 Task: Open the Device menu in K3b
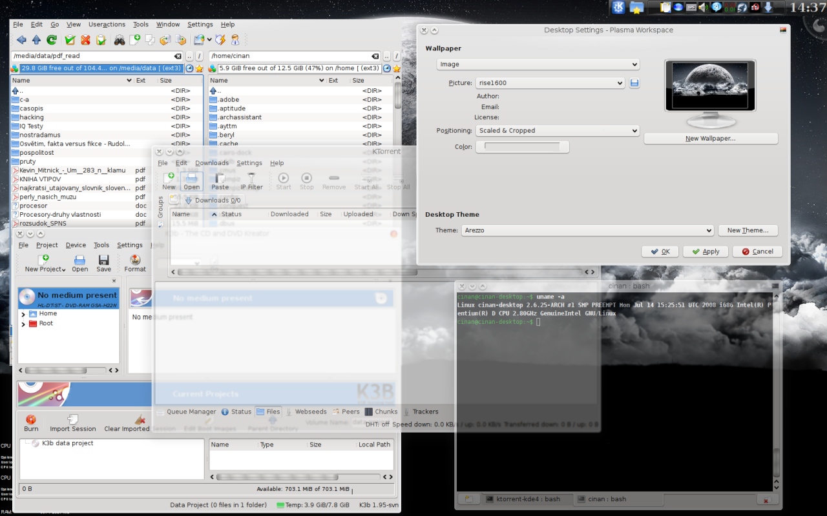76,245
